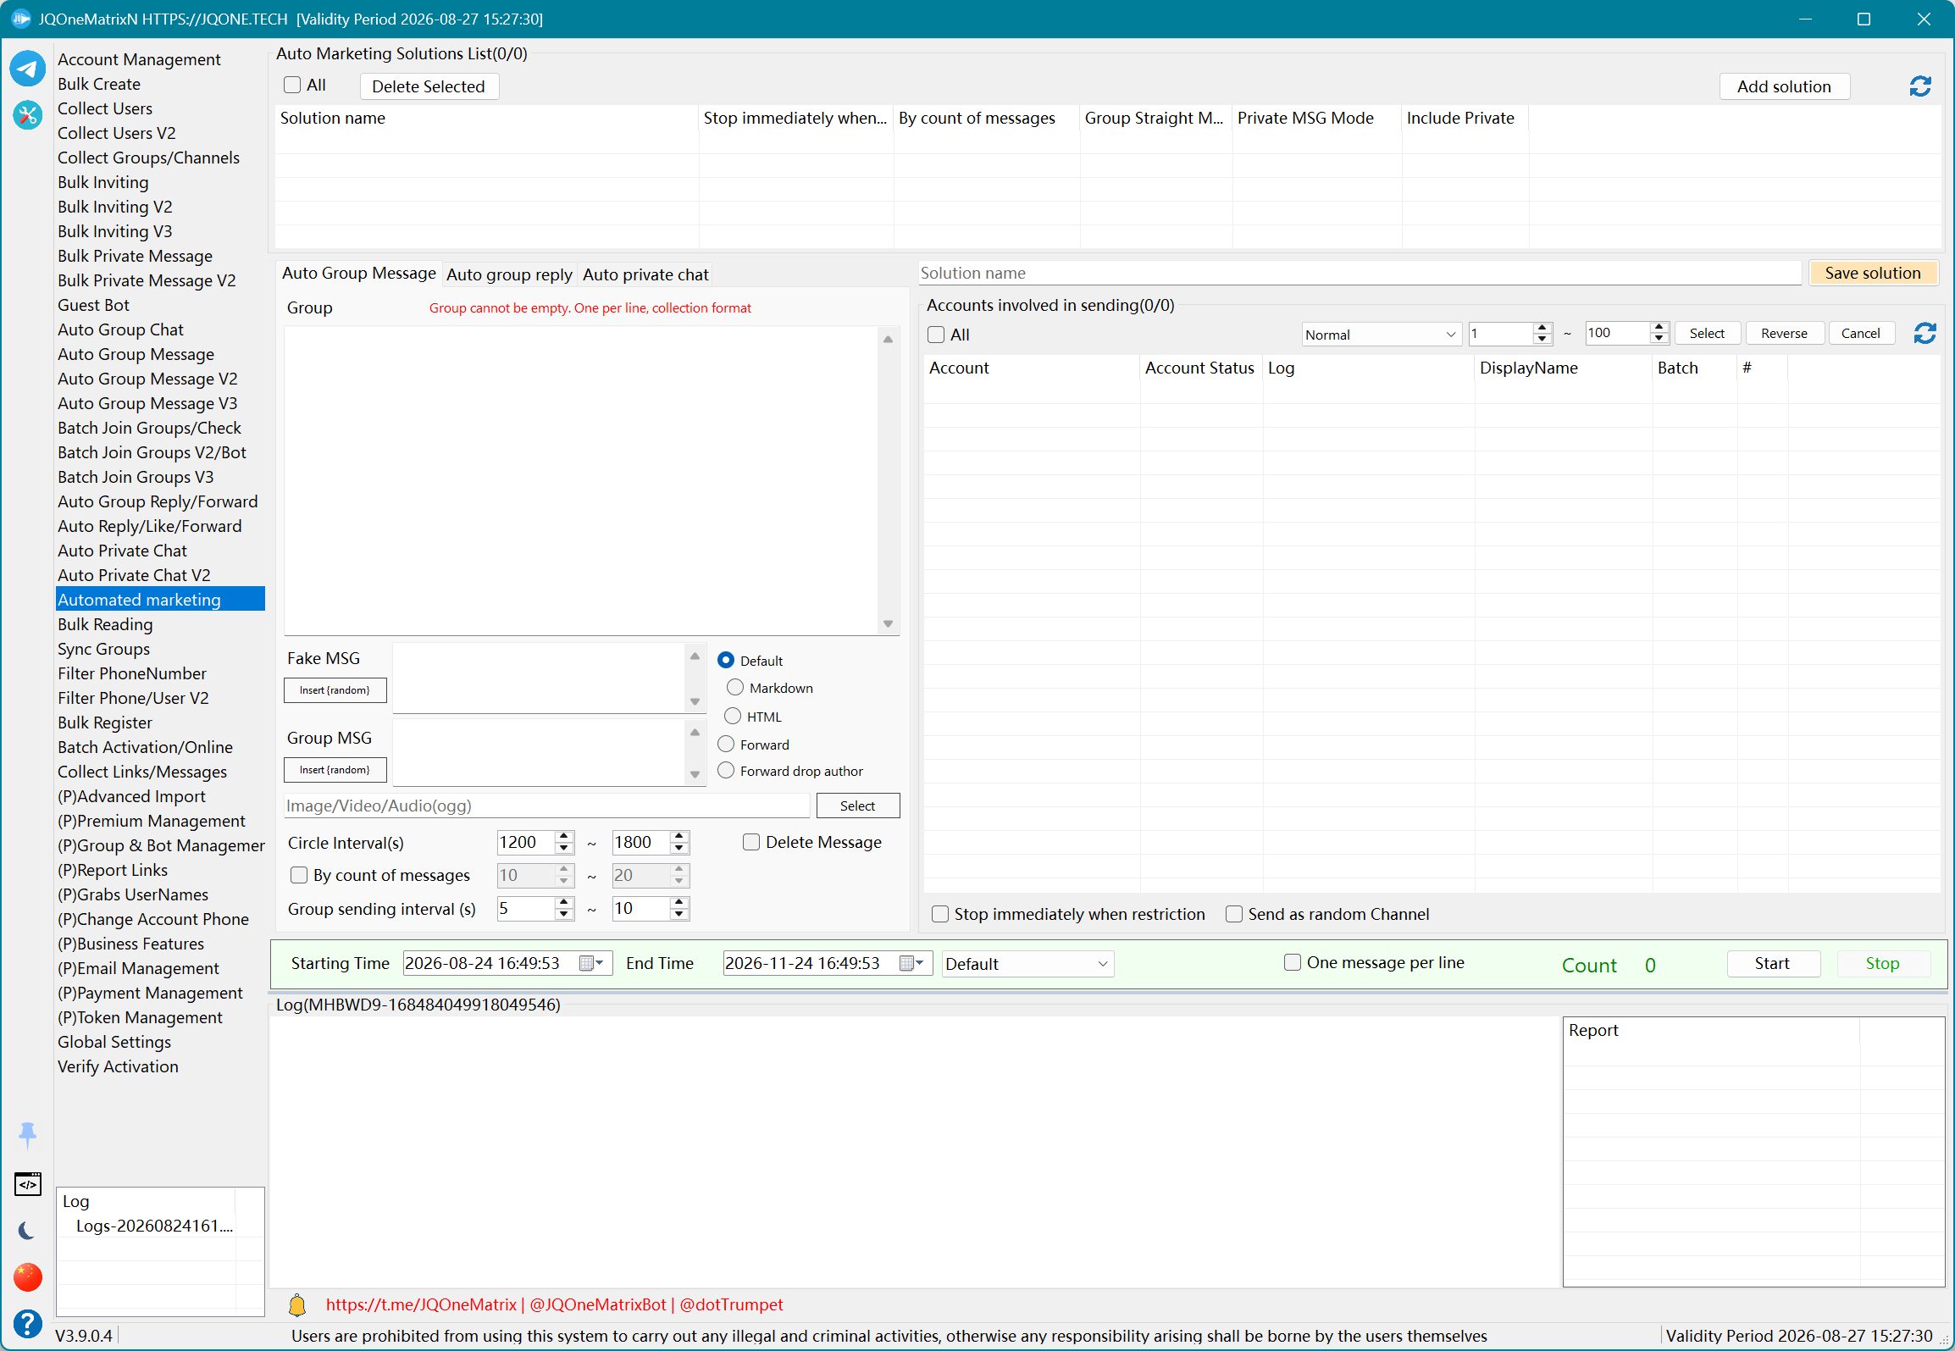Click the JQOneMatrixN app logo in title bar

tap(21, 19)
